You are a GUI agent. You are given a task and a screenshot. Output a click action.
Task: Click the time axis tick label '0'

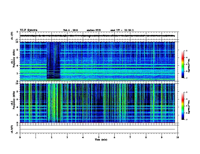point(20,137)
